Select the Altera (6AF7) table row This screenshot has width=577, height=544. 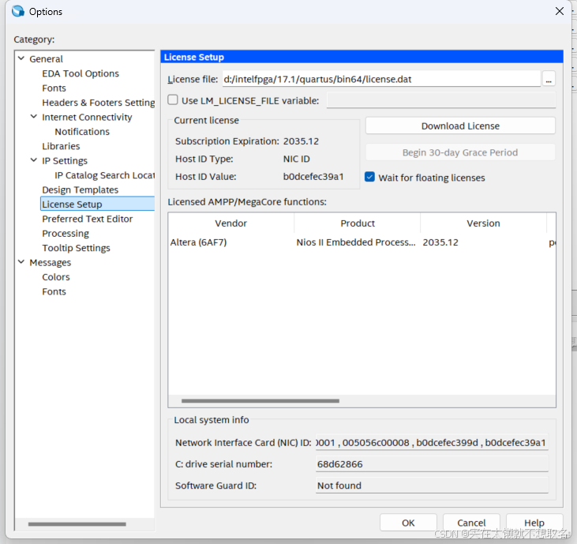click(x=362, y=242)
